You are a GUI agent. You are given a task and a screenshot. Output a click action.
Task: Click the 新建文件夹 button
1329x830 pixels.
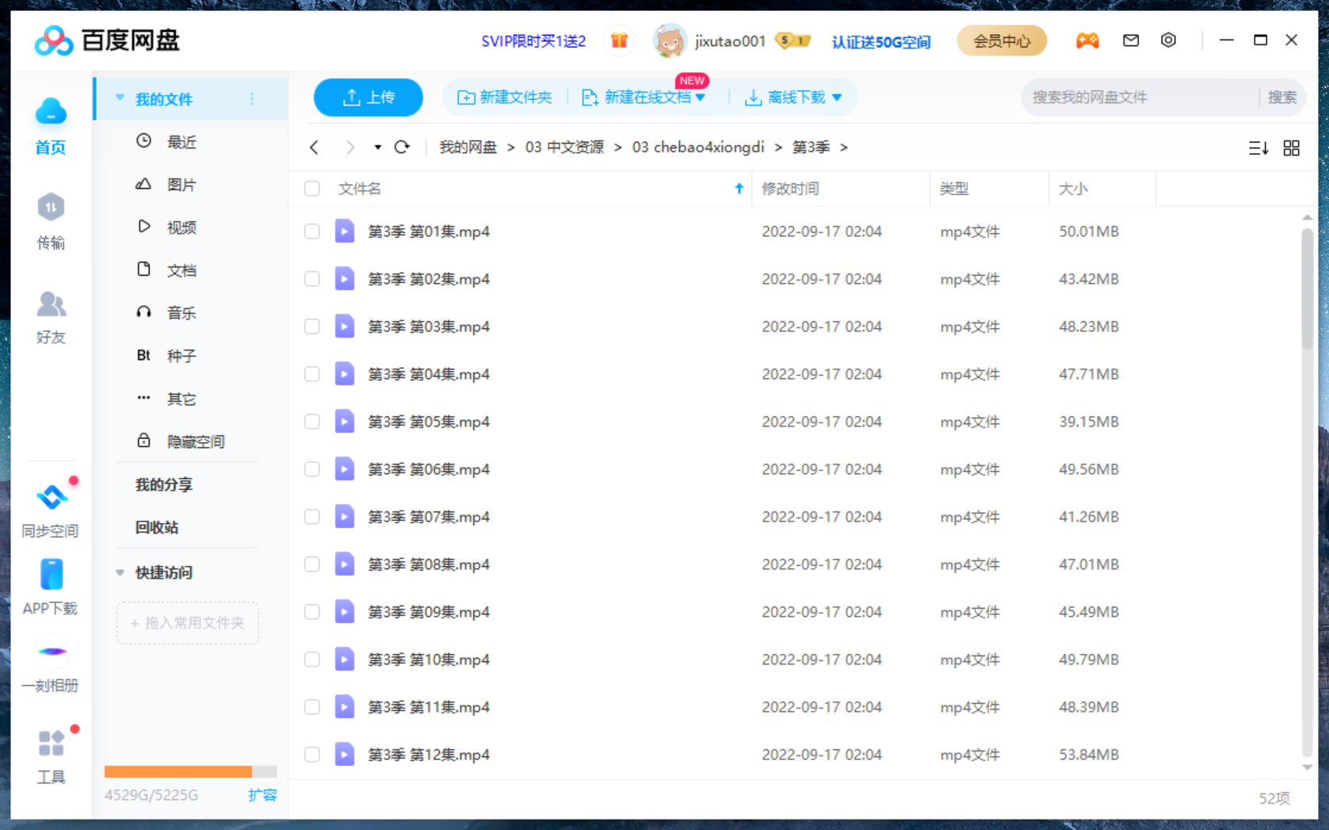coord(504,98)
